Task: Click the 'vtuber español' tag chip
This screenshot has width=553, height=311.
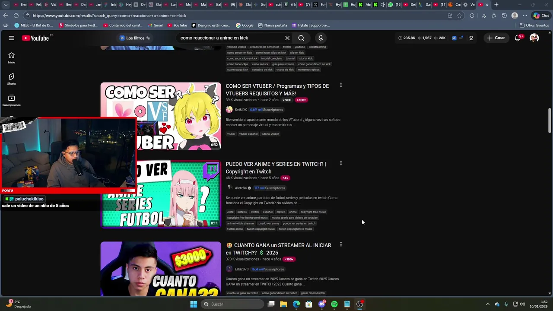Action: pos(248,134)
